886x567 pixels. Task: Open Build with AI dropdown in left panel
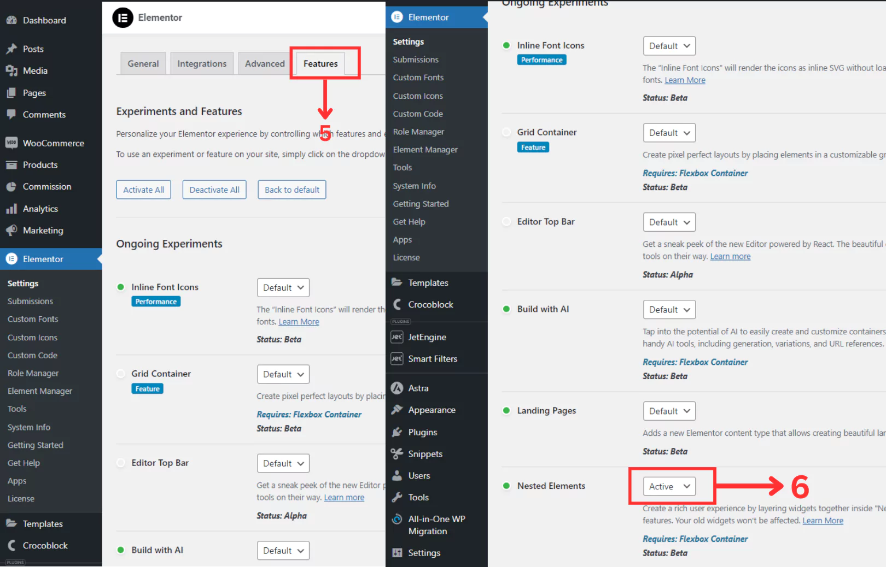[283, 551]
